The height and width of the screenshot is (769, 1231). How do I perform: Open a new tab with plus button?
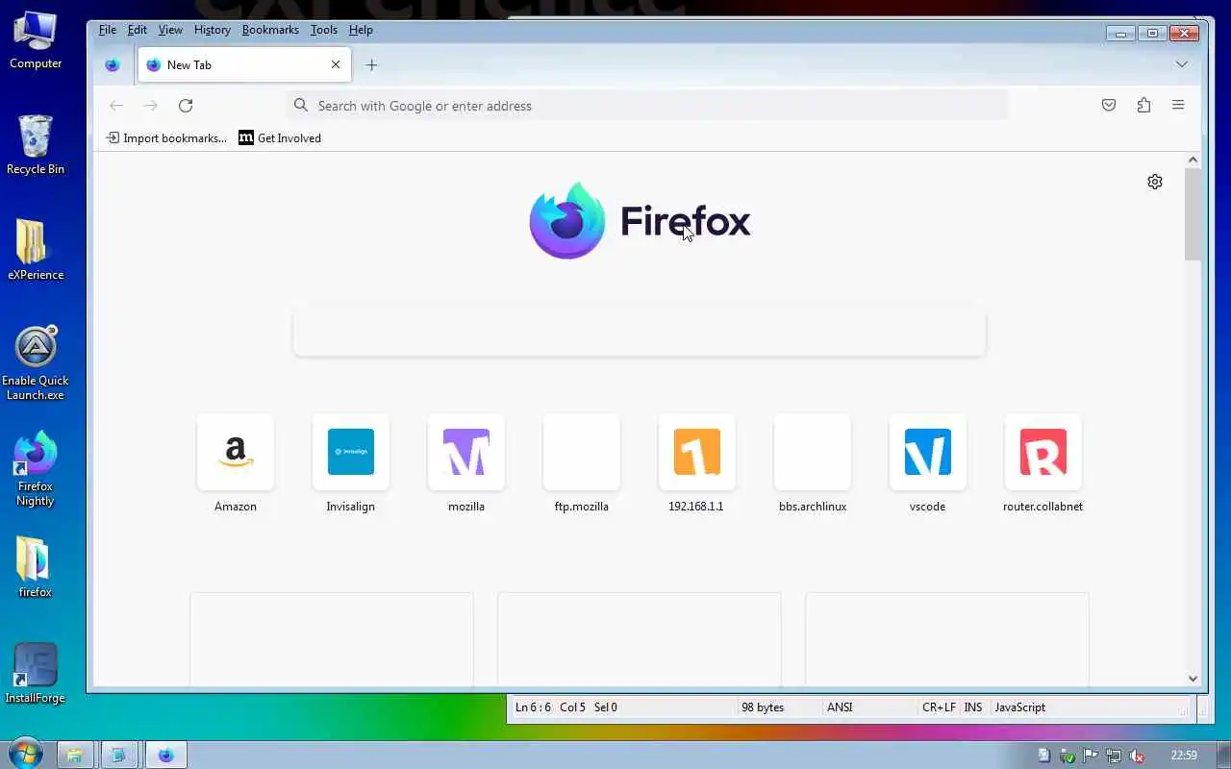[371, 65]
